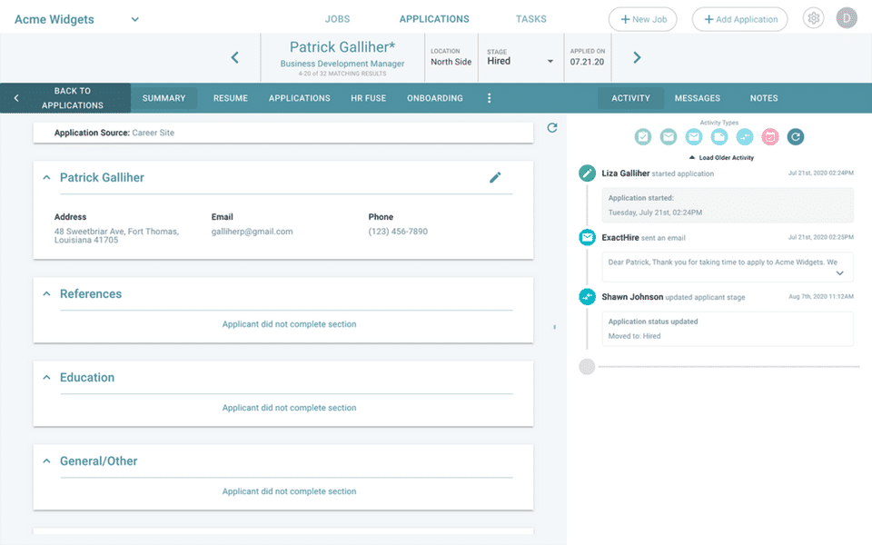
Task: Expand the ExactHire email message chevron
Action: coord(839,273)
